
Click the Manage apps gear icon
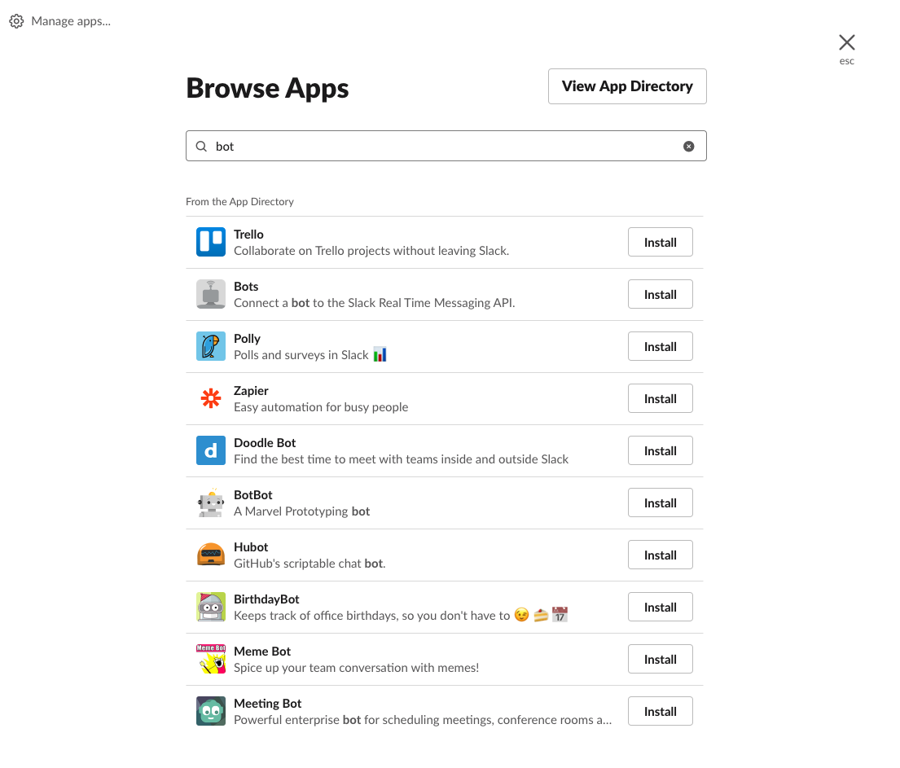point(16,21)
